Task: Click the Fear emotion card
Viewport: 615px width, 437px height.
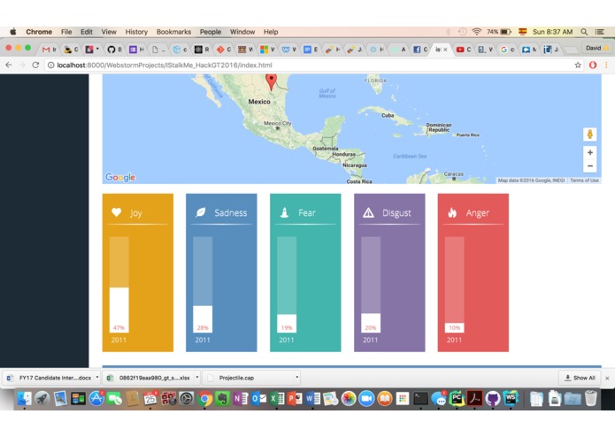Action: (305, 272)
